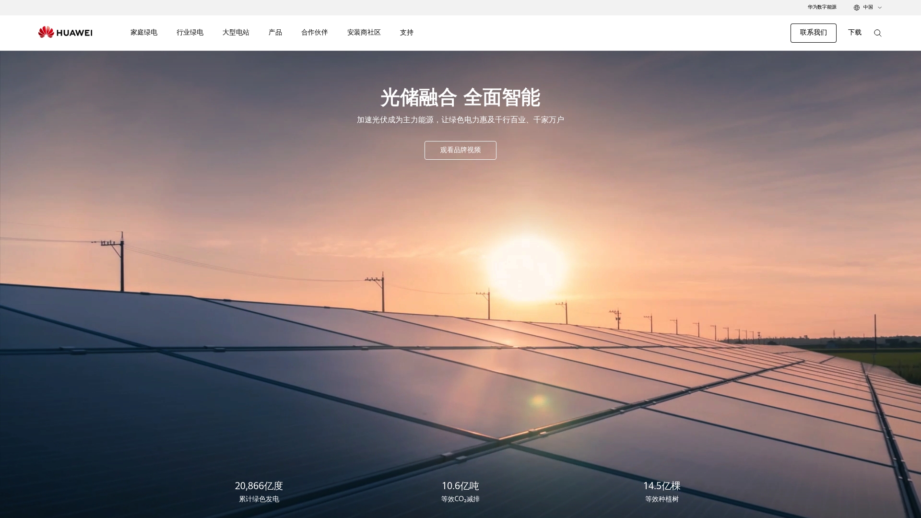Switch to the 家庭绿电 section
The image size is (921, 518).
click(x=143, y=33)
